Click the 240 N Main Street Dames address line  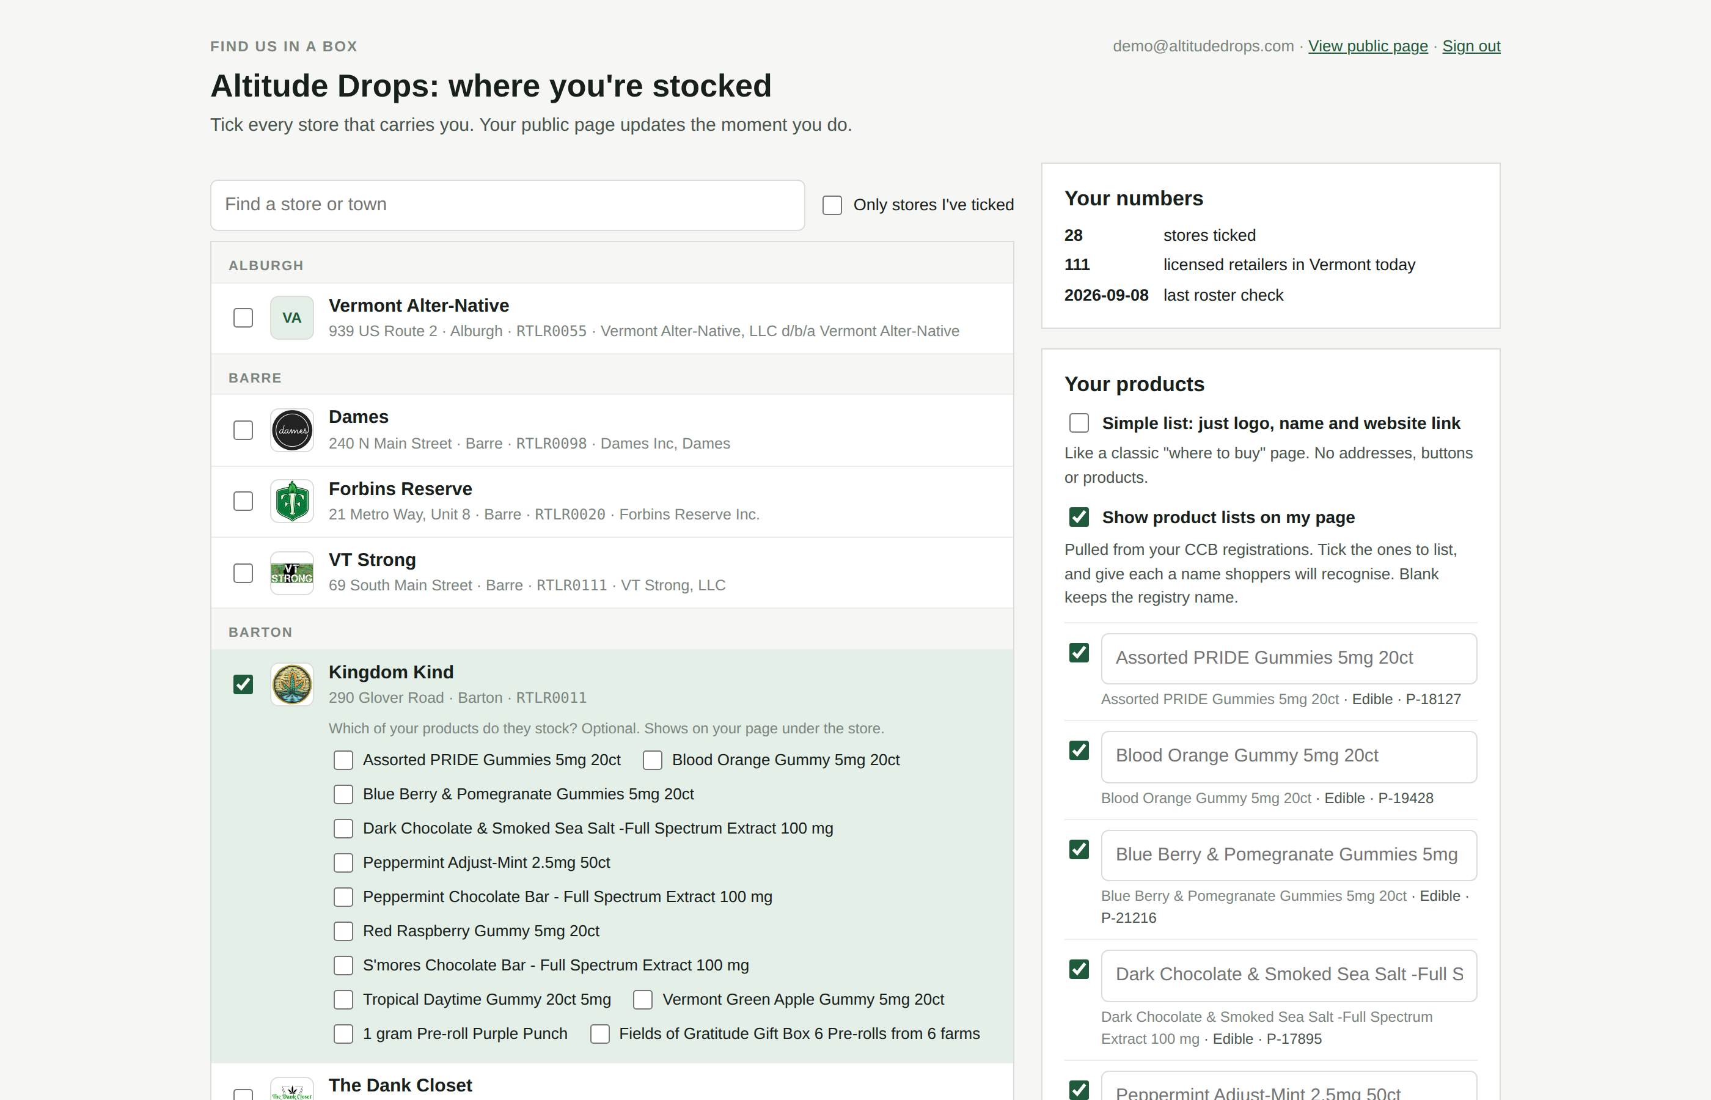[529, 444]
